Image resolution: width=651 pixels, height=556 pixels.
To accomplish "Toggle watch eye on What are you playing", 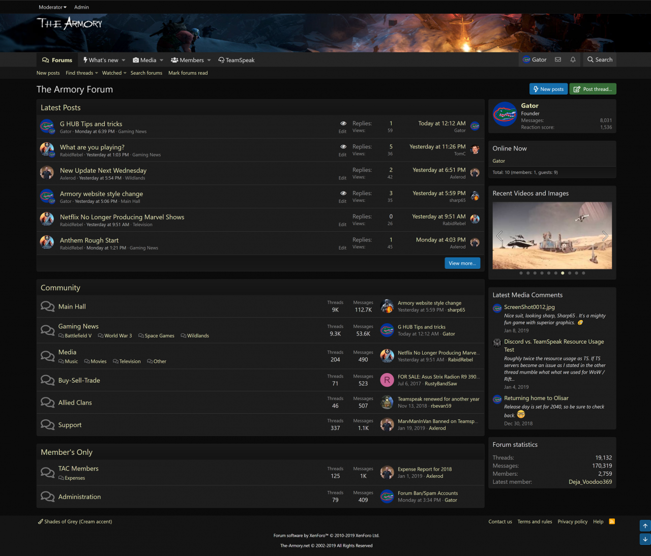I will pos(343,147).
